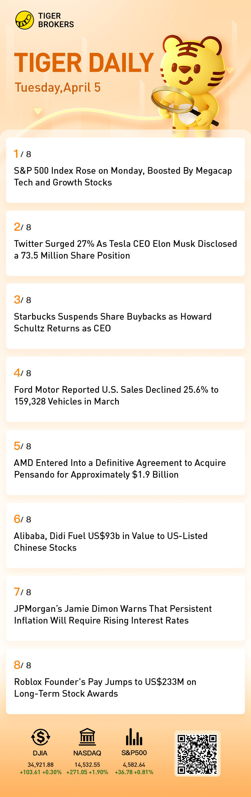Click the orange number 1 story marker
The height and width of the screenshot is (797, 251).
[x=16, y=154]
